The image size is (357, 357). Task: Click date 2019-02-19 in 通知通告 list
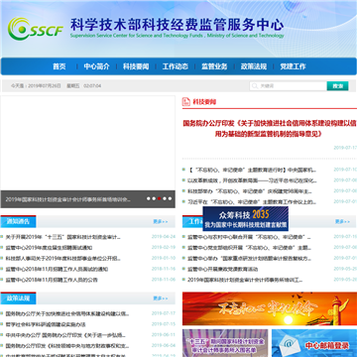164,247
